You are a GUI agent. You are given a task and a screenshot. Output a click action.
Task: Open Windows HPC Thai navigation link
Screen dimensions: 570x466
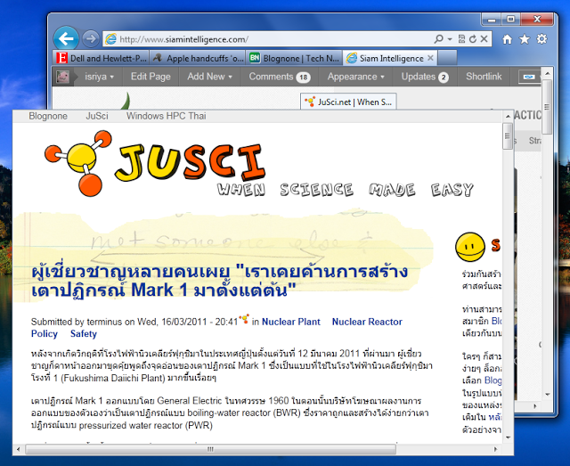[x=167, y=116]
